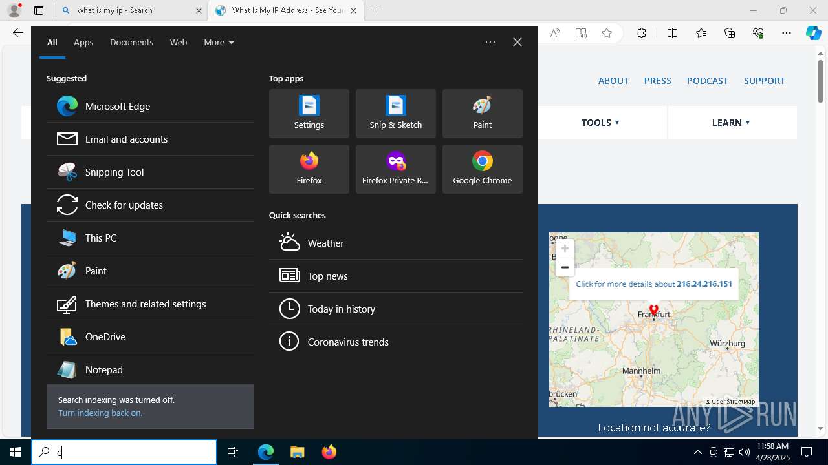Add this page to favorites

pyautogui.click(x=607, y=33)
